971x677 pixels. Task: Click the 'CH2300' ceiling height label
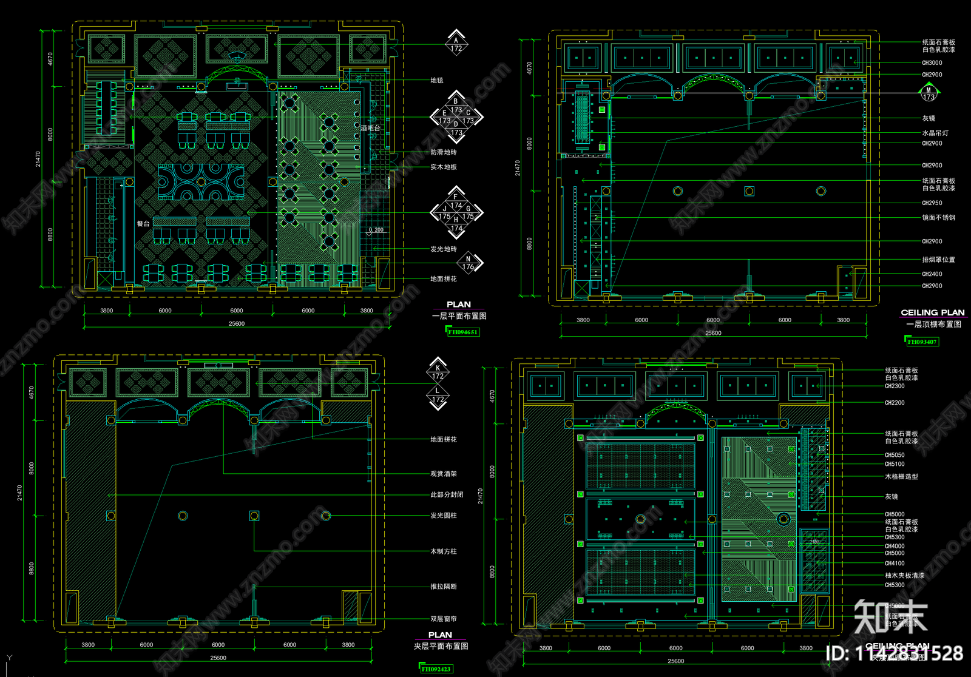click(x=895, y=386)
